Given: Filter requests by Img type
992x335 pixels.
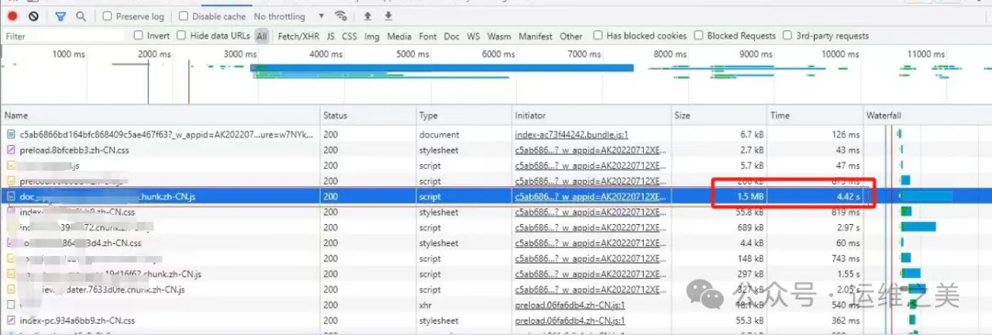Looking at the screenshot, I should click(372, 37).
